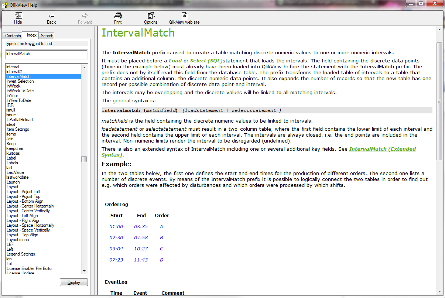Image resolution: width=445 pixels, height=298 pixels.
Task: Select 'Layout - Center Vertically' index entry
Action: (28, 211)
